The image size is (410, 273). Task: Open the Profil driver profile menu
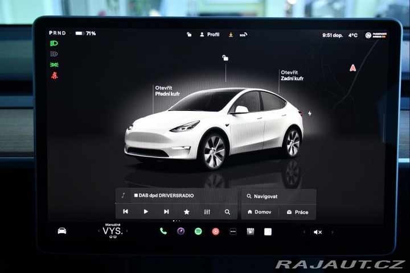[x=210, y=35]
